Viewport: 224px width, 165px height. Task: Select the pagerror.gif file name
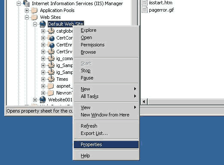(x=161, y=10)
